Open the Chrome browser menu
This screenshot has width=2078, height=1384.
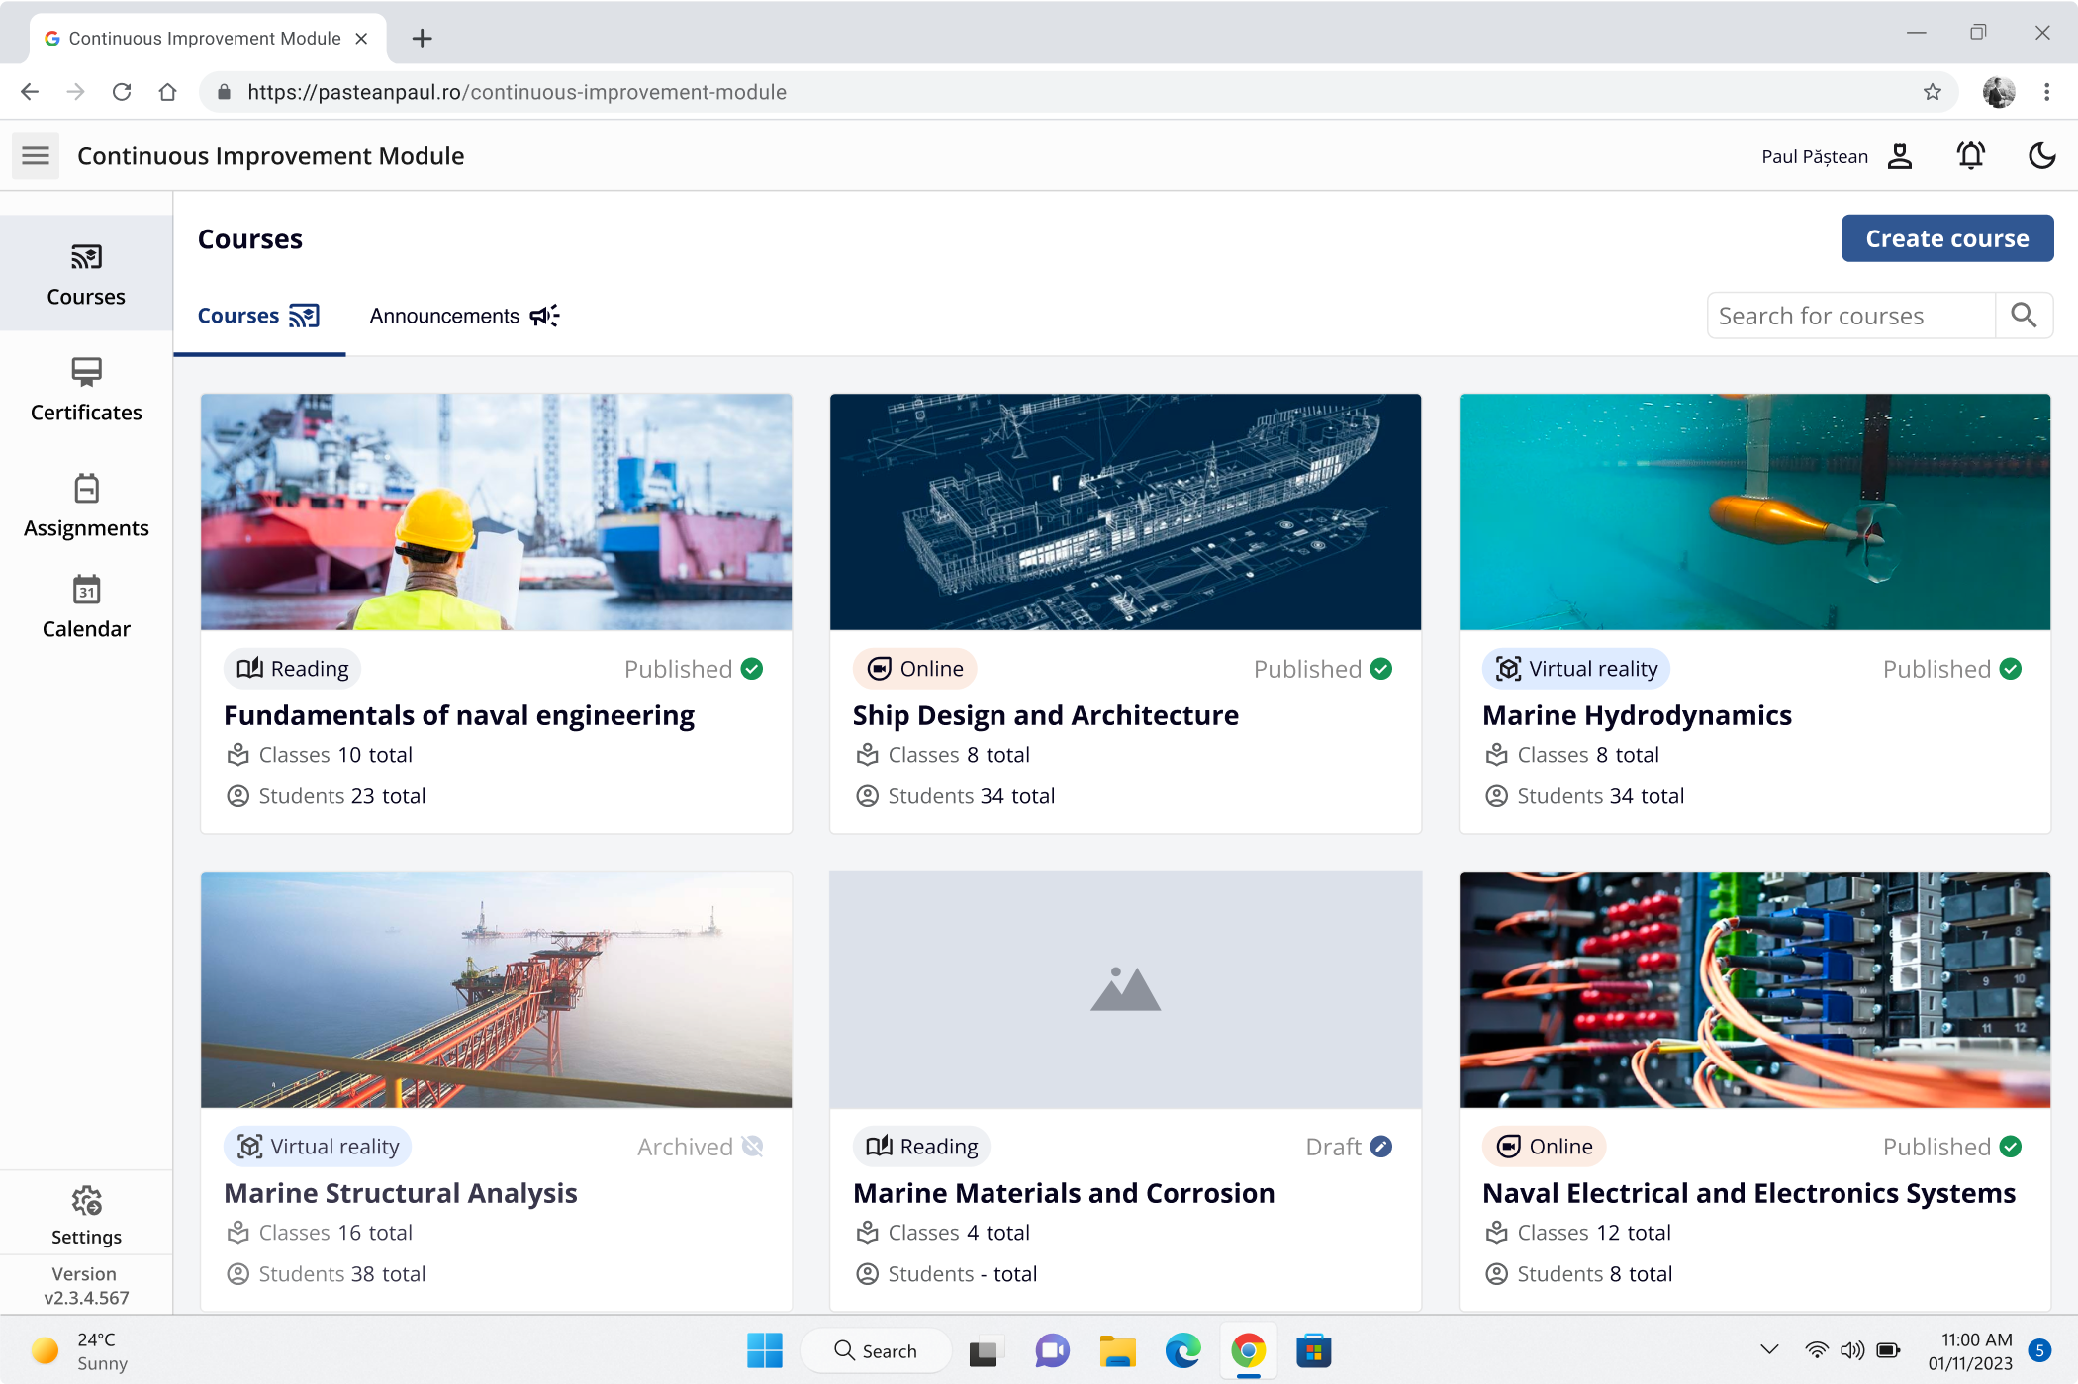(2047, 92)
